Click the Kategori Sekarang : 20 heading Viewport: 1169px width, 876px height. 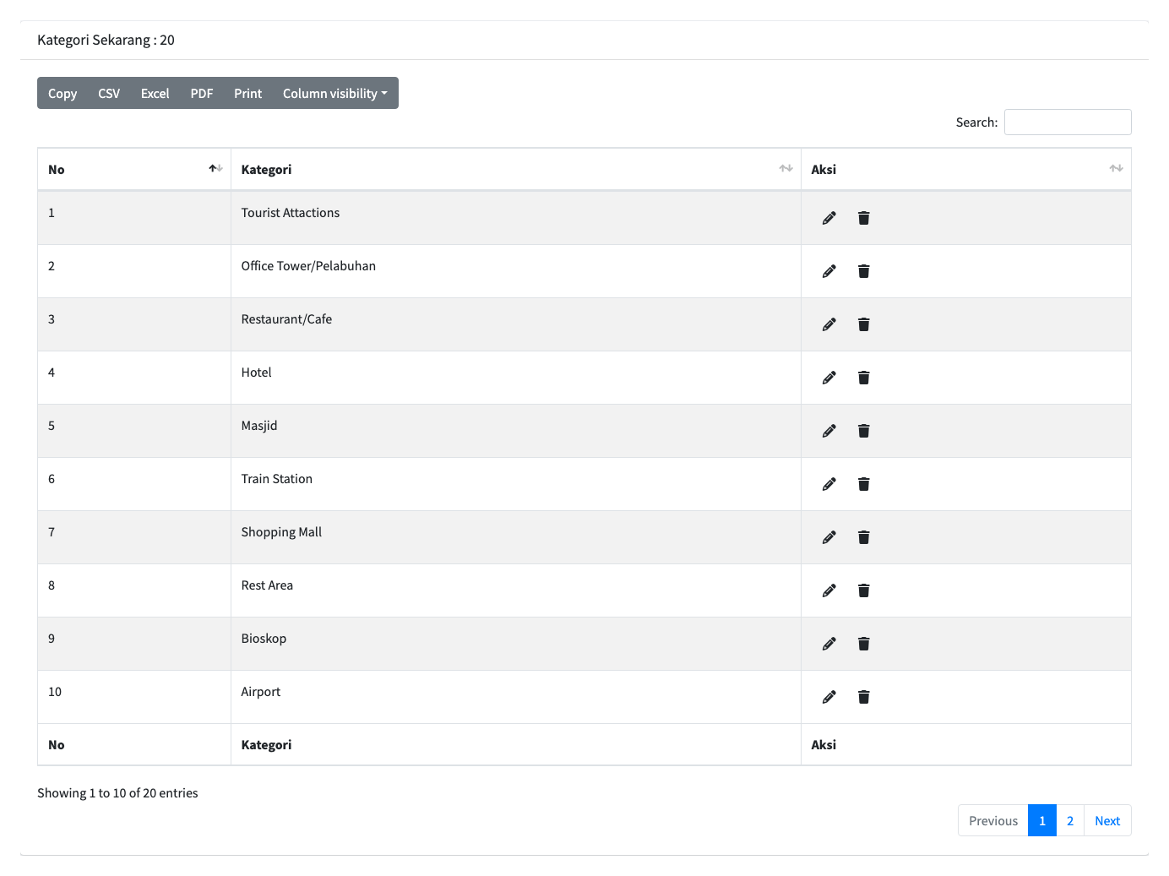pos(106,40)
